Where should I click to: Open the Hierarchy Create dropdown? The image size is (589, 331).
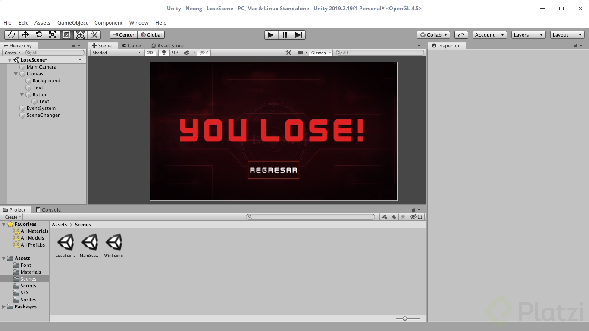point(13,53)
